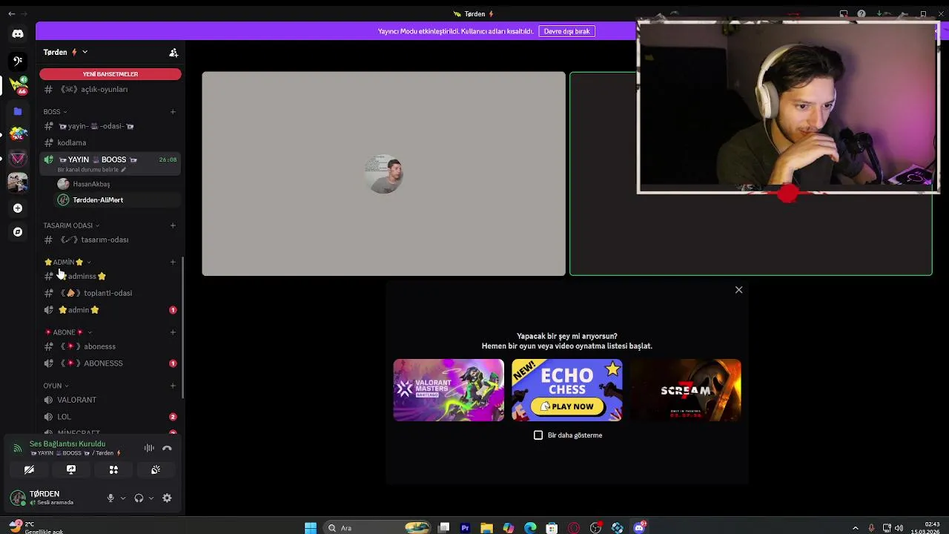Open the toplantı-odası channel
The image size is (949, 534).
coord(110,293)
